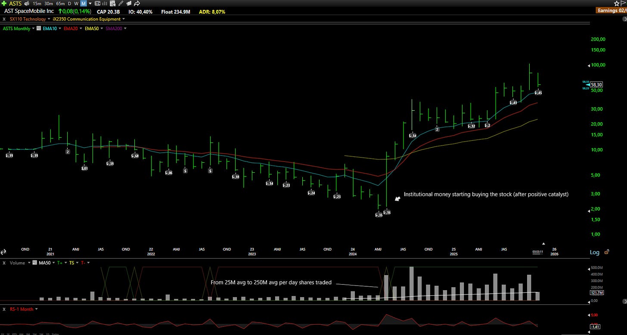This screenshot has width=627, height=335.
Task: Close the Volume pane with X
Action: pyautogui.click(x=4, y=263)
